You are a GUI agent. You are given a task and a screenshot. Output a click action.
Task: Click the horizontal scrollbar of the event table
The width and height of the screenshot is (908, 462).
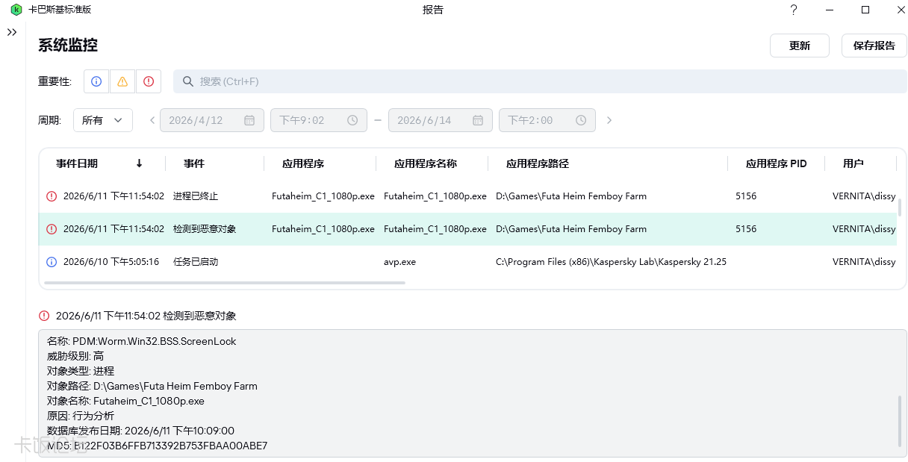[225, 283]
